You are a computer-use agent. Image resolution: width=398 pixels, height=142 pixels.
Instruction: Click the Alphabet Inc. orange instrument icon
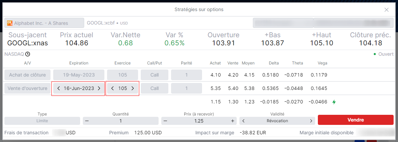click(10, 23)
